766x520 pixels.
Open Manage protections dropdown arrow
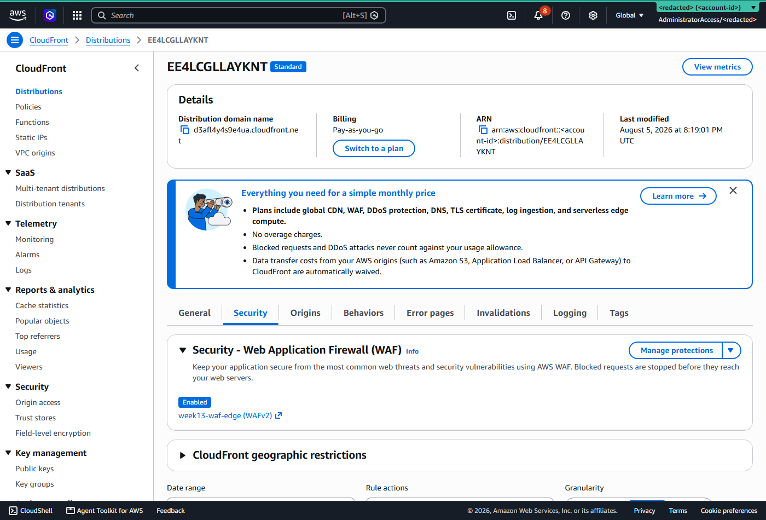point(731,350)
